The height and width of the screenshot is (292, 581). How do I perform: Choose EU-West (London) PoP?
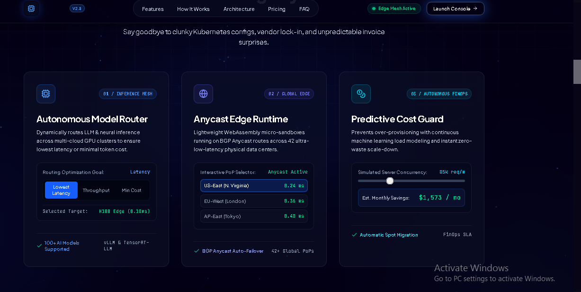click(x=254, y=201)
